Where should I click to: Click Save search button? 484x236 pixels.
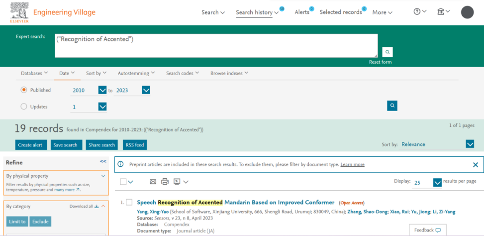pos(66,145)
